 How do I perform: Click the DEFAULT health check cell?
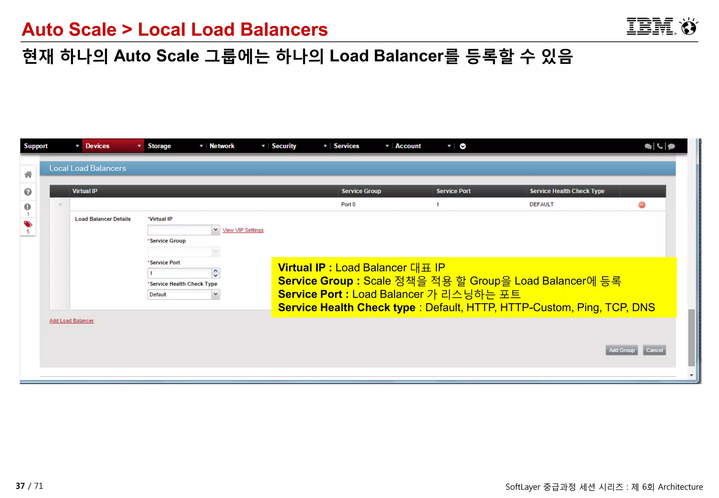(541, 204)
